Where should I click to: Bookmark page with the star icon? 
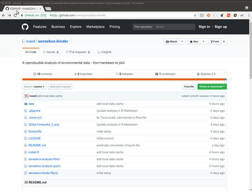pos(195,15)
